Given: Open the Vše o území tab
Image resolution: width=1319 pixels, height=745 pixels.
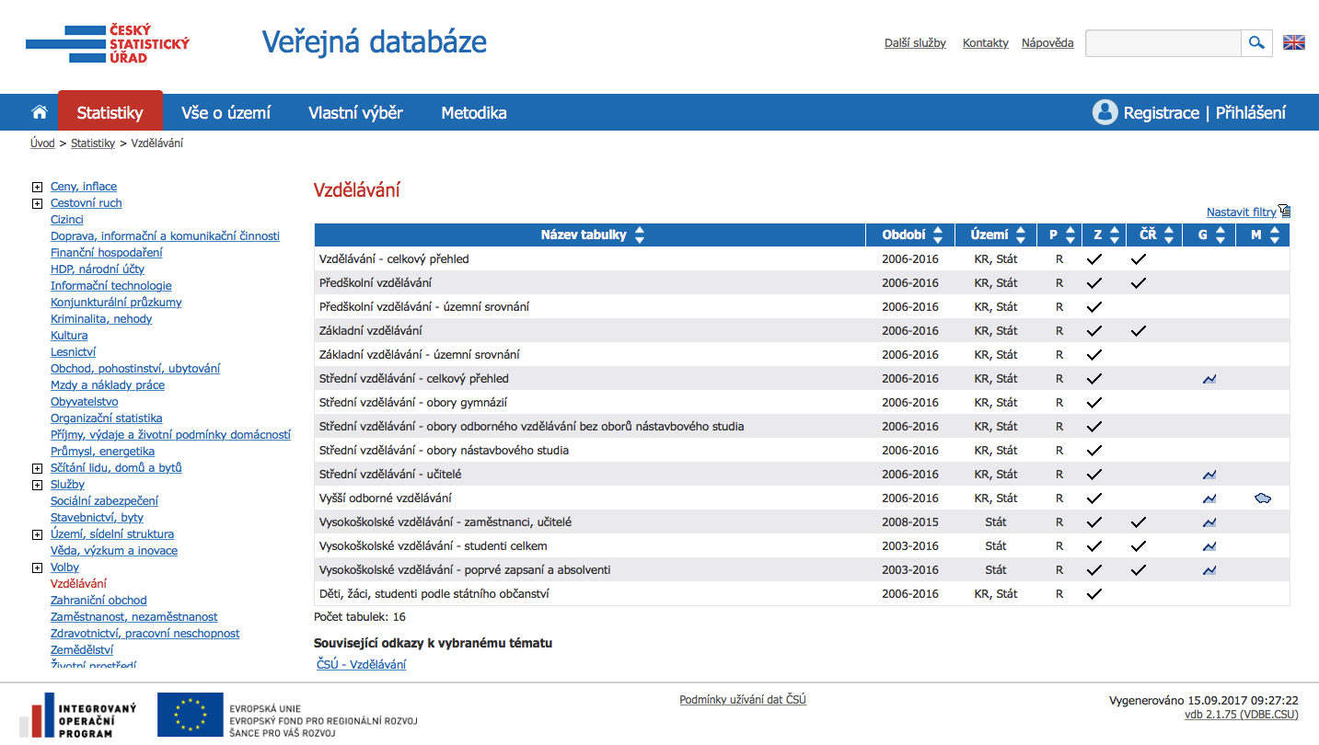Looking at the screenshot, I should pos(226,113).
